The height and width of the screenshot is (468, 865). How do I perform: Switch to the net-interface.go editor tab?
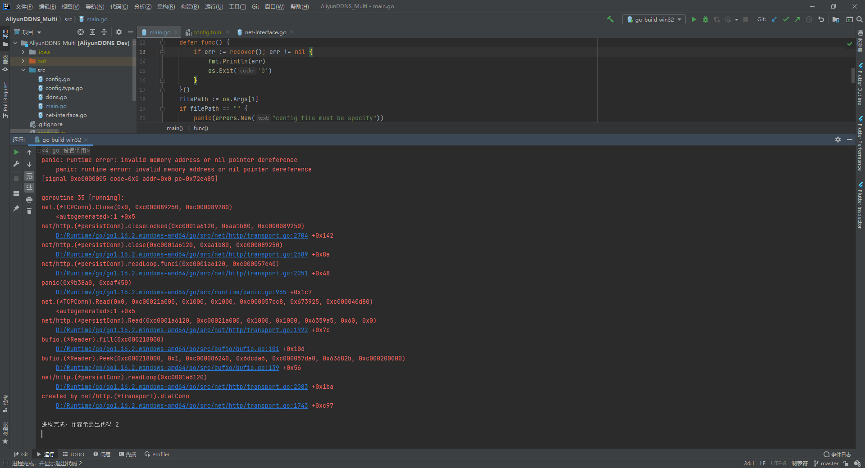265,32
